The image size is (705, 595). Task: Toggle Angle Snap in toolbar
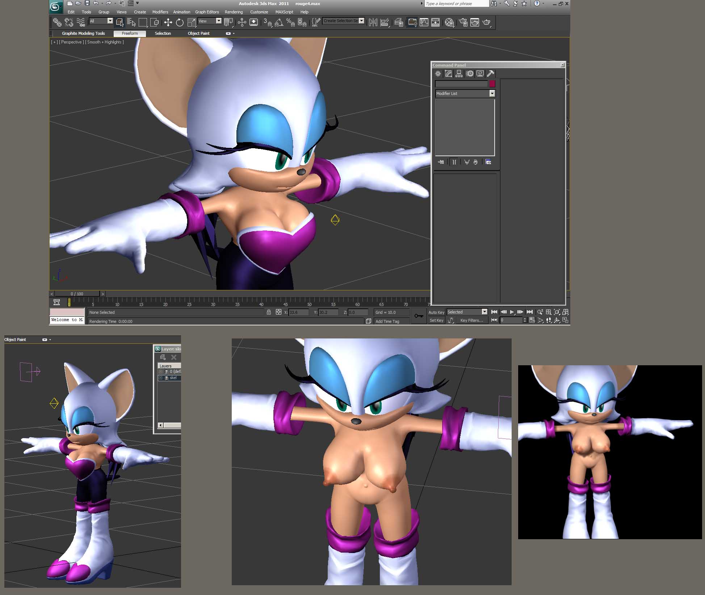[278, 22]
